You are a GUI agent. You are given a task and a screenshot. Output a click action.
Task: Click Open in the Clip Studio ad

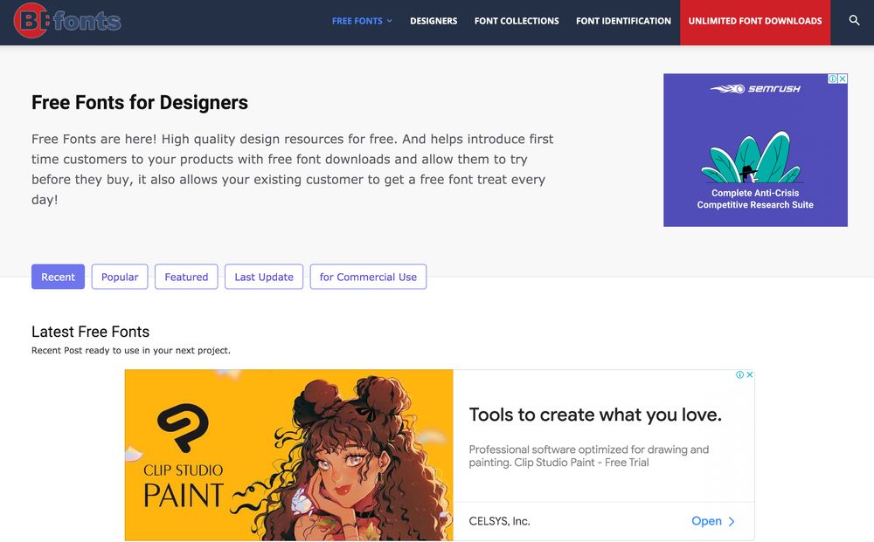713,521
